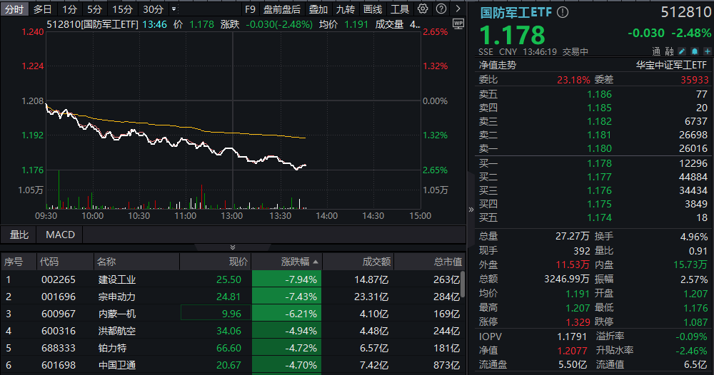Click the 通 badge in quote header
Viewport: 714px width, 375px height.
656,51
